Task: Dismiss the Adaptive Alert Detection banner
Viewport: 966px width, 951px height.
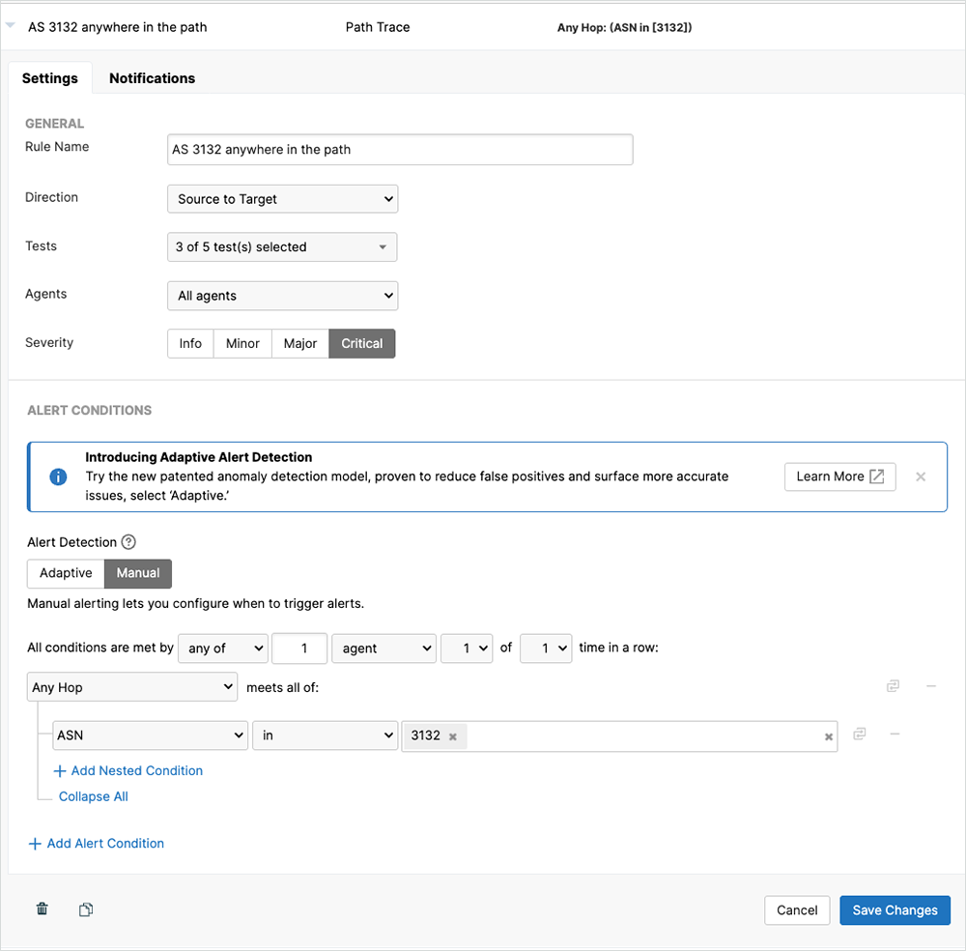Action: tap(921, 476)
